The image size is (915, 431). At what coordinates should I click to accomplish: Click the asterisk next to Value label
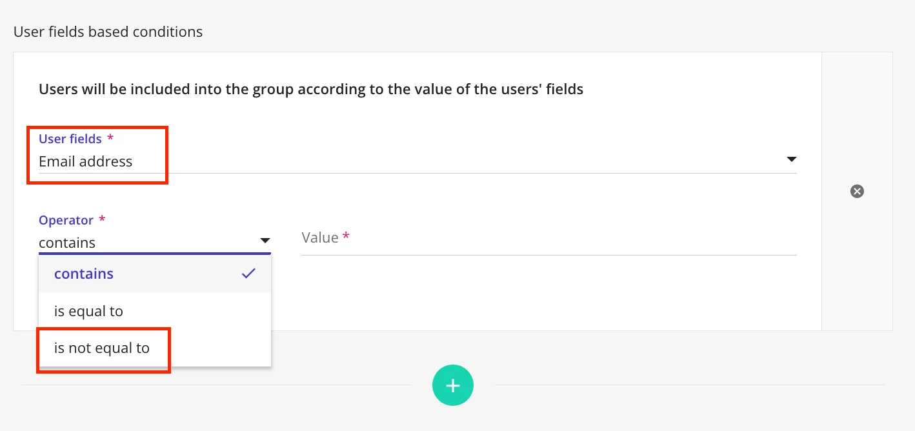coord(346,237)
